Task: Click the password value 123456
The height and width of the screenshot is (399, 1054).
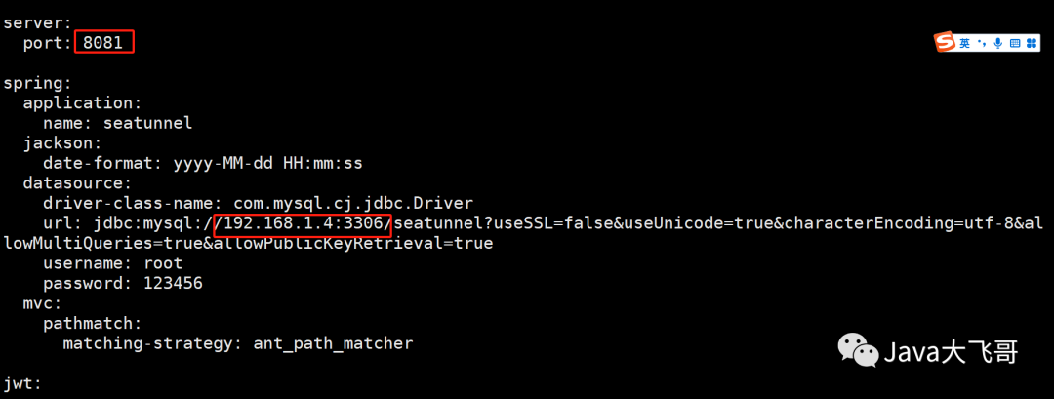Action: (x=173, y=283)
